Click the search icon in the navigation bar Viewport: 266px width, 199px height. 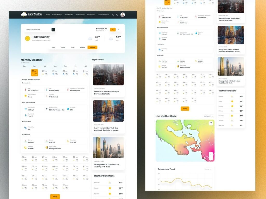pos(113,15)
